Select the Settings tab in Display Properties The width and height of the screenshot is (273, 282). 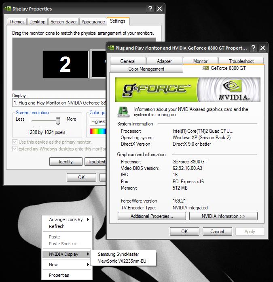[x=118, y=21]
